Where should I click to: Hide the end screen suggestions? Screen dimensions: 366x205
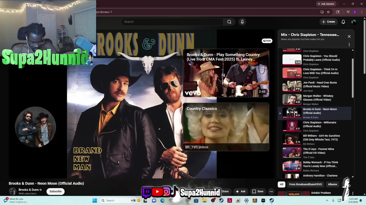pyautogui.click(x=267, y=41)
